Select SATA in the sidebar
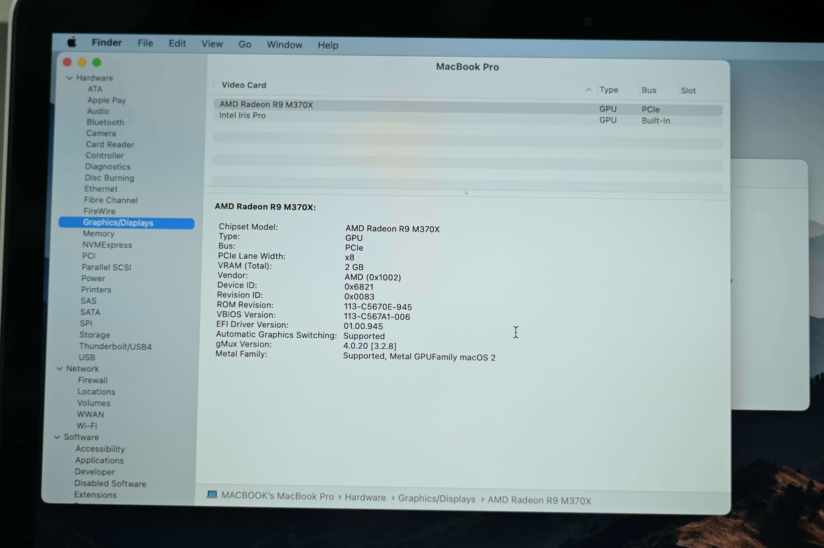Viewport: 824px width, 548px height. pos(90,312)
